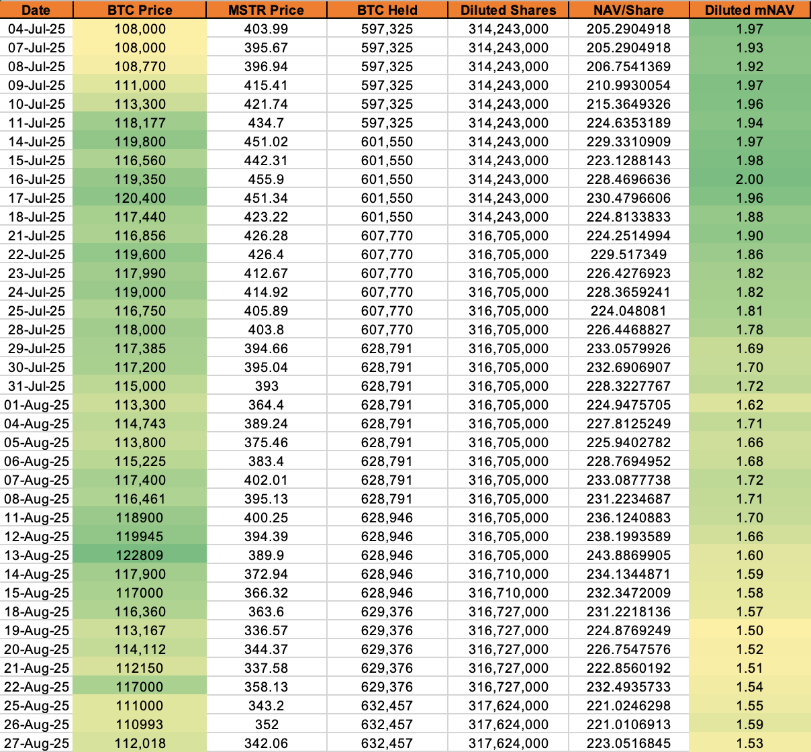Click the date cell 22-Aug-25
This screenshot has height=752, width=811.
(x=36, y=687)
